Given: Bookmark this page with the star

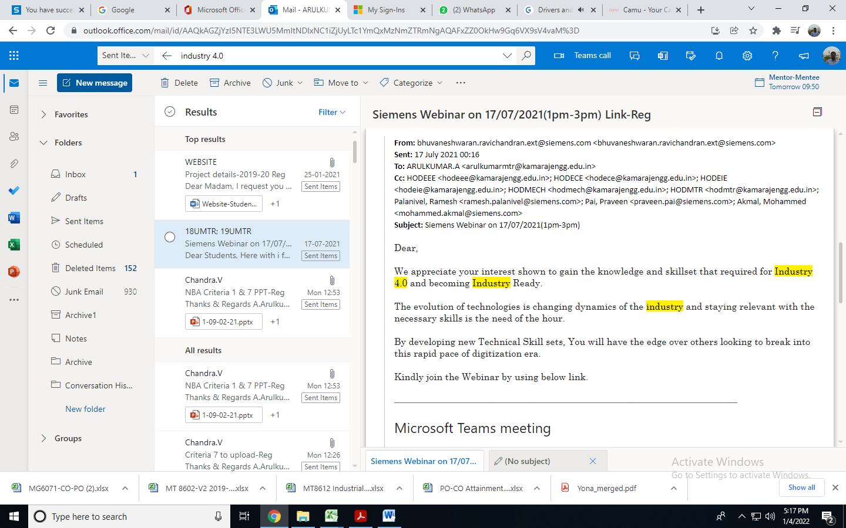Looking at the screenshot, I should coord(753,31).
